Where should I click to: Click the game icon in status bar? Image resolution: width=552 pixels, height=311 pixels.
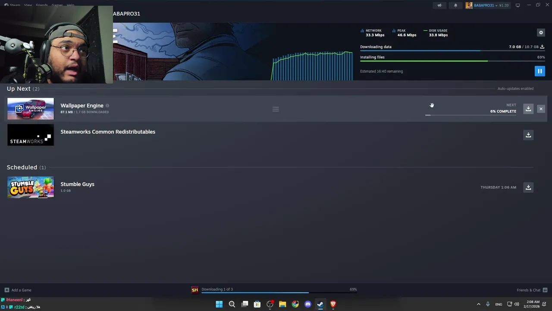coord(194,290)
